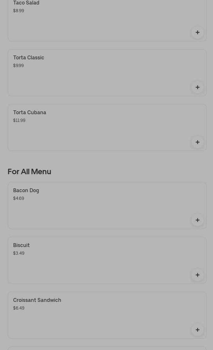Screen dimensions: 213x350
Task: Add a Biscuit with the plus icon
Action: click(197, 275)
